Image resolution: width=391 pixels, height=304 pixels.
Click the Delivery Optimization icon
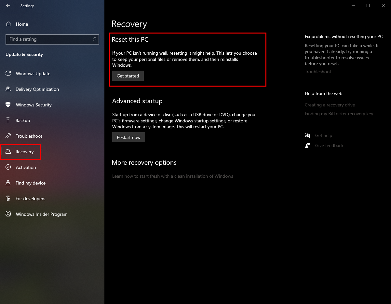pyautogui.click(x=8, y=89)
